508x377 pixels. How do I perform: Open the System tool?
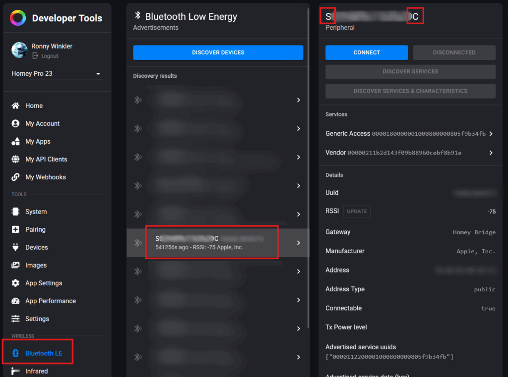[36, 212]
